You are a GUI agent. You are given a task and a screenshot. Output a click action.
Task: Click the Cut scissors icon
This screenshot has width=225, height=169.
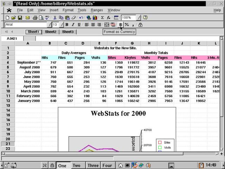click(55, 18)
